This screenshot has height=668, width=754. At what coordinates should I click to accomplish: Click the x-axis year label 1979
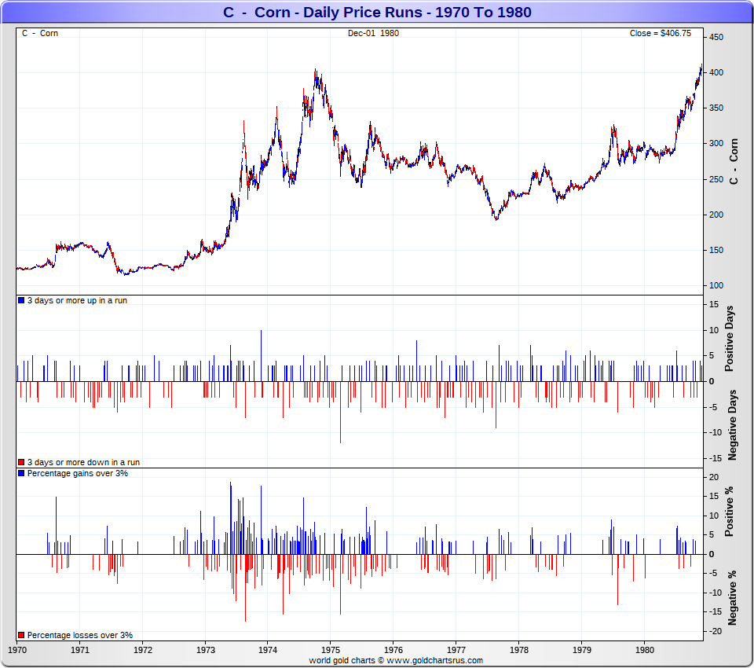pos(582,650)
